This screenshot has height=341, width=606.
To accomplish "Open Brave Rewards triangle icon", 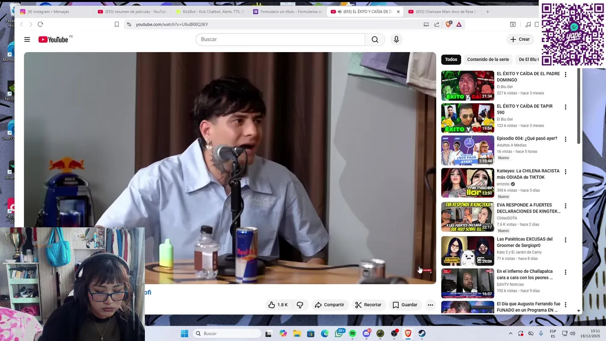I will (459, 24).
